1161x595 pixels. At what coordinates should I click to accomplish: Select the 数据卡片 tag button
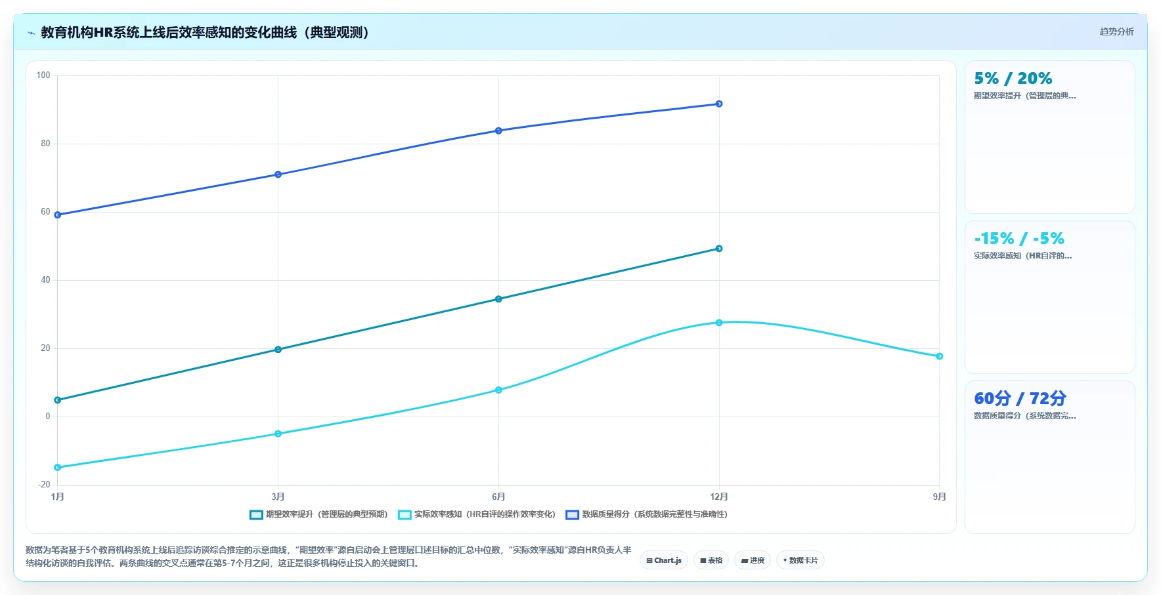[x=800, y=560]
